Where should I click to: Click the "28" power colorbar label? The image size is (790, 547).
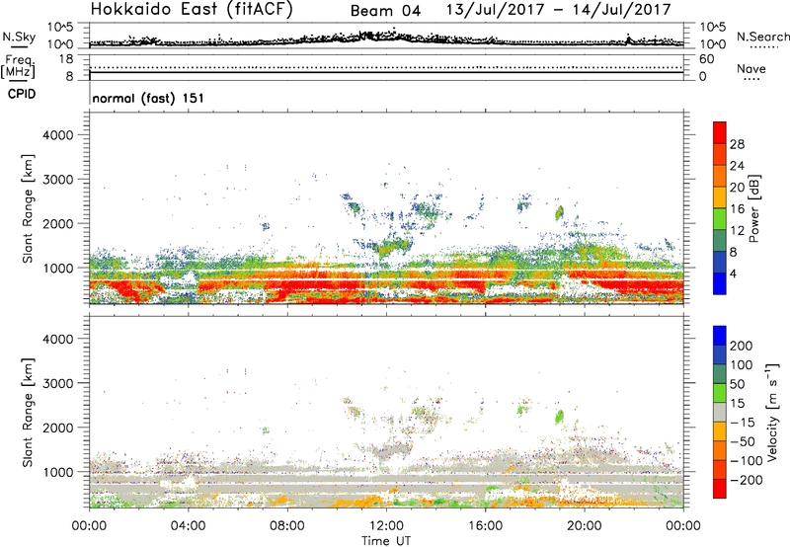tap(737, 144)
